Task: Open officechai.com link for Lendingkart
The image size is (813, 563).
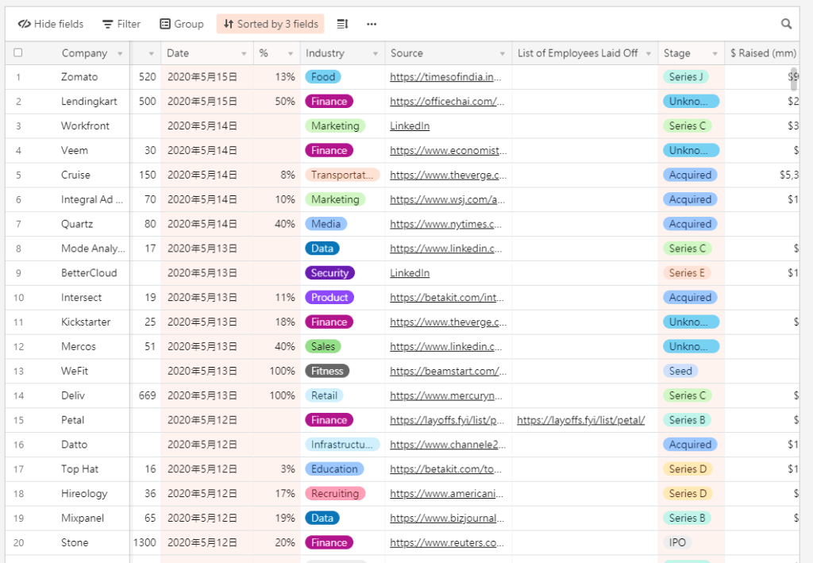Action: 447,101
